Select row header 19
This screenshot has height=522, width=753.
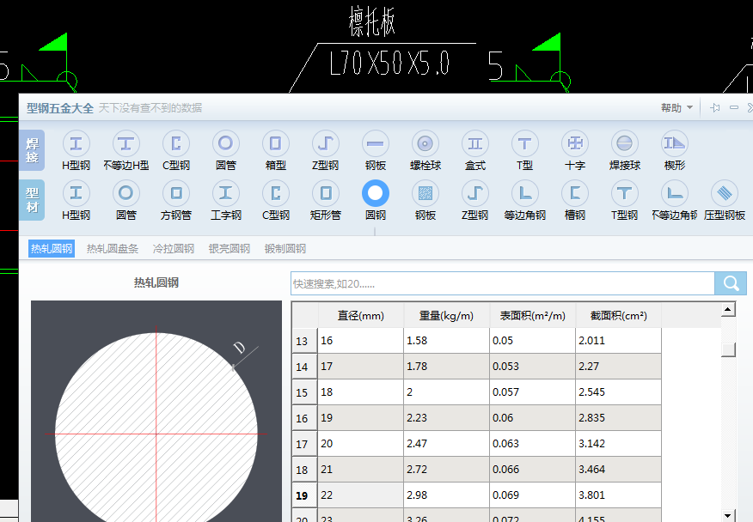tap(304, 495)
